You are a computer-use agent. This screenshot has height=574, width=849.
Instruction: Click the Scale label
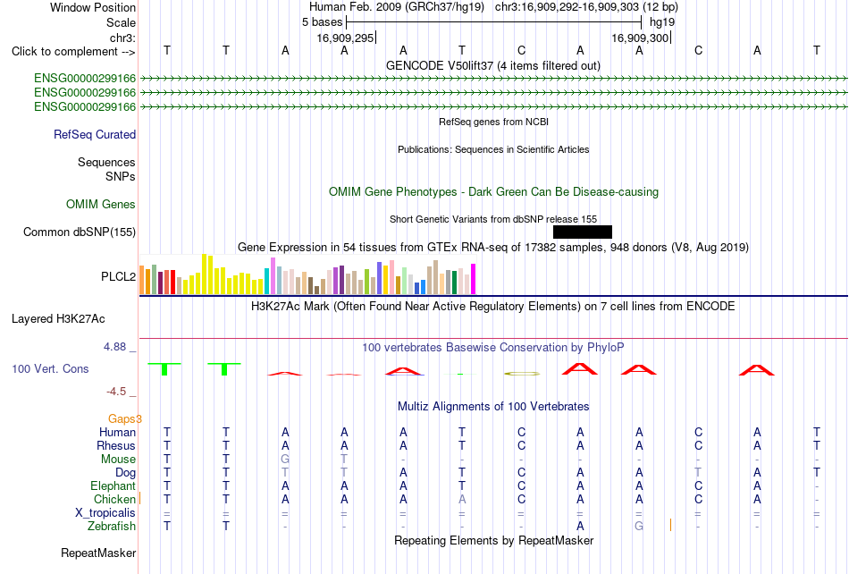pyautogui.click(x=122, y=22)
